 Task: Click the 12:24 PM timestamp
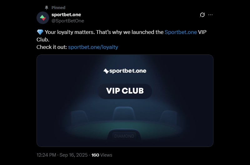click(46, 155)
